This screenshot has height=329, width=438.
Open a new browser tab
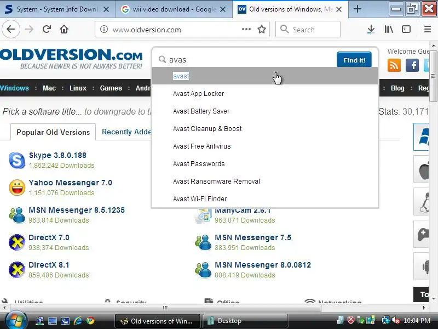[358, 9]
